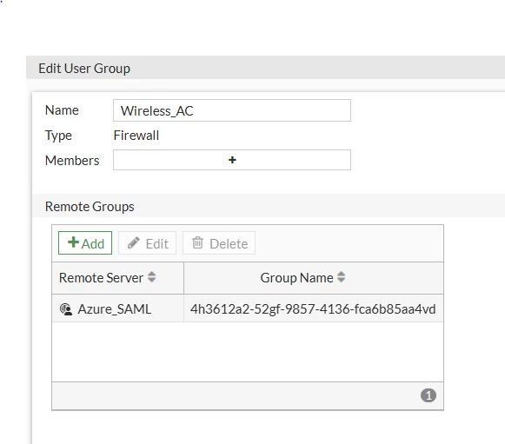The width and height of the screenshot is (505, 444).
Task: Click the Azure_SAML user server icon
Action: point(66,309)
